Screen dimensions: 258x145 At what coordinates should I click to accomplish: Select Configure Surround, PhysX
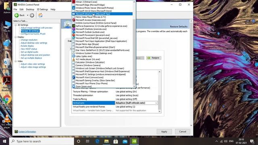pos(33,34)
